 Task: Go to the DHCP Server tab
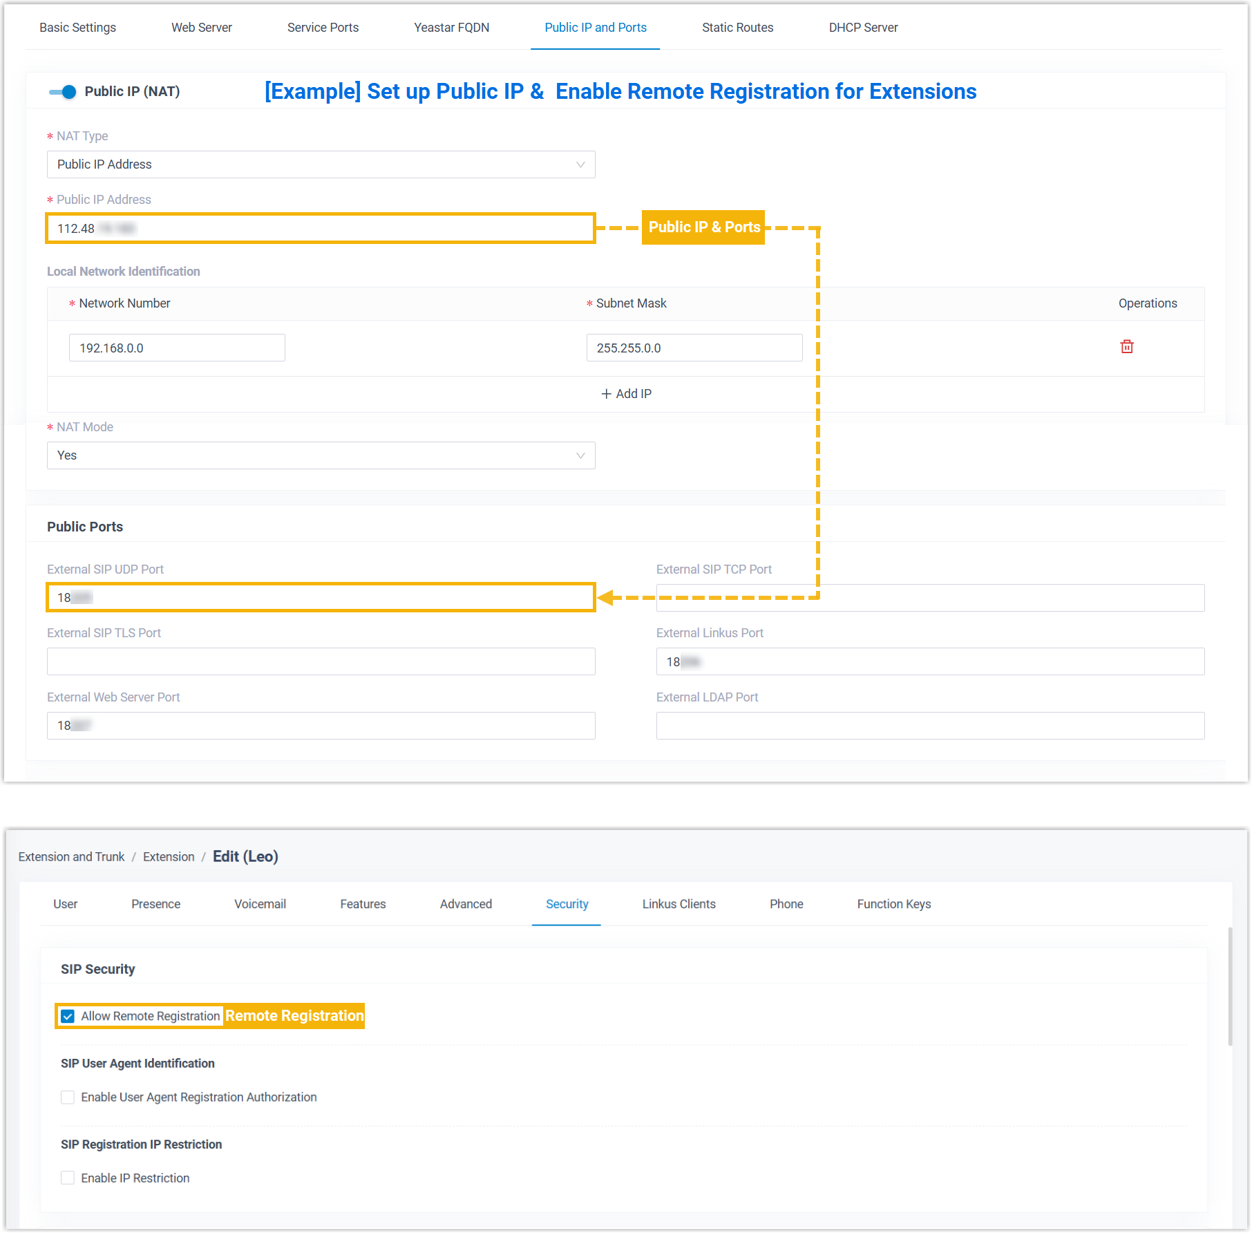[863, 28]
